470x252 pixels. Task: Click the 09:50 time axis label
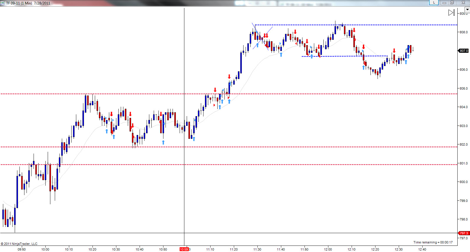tap(21, 249)
